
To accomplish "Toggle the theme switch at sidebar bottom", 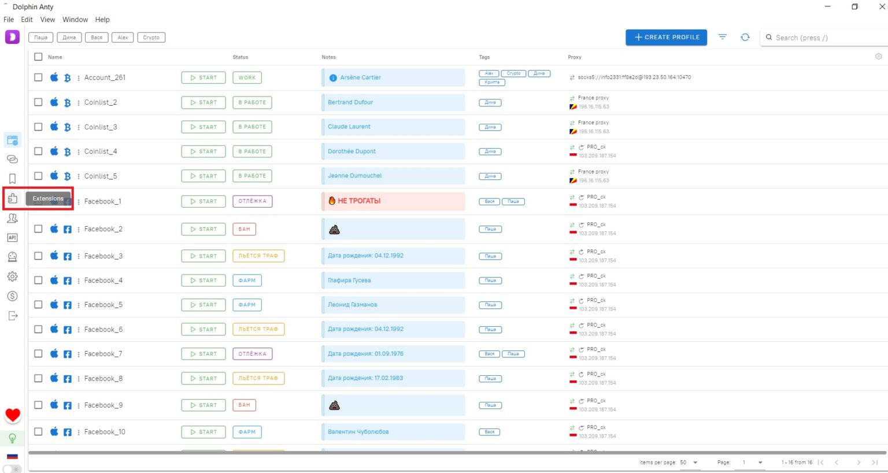I will click(12, 469).
